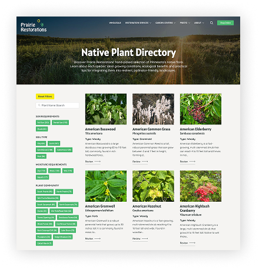Toggle the Clay soil filter
The image size is (259, 269).
point(41,143)
